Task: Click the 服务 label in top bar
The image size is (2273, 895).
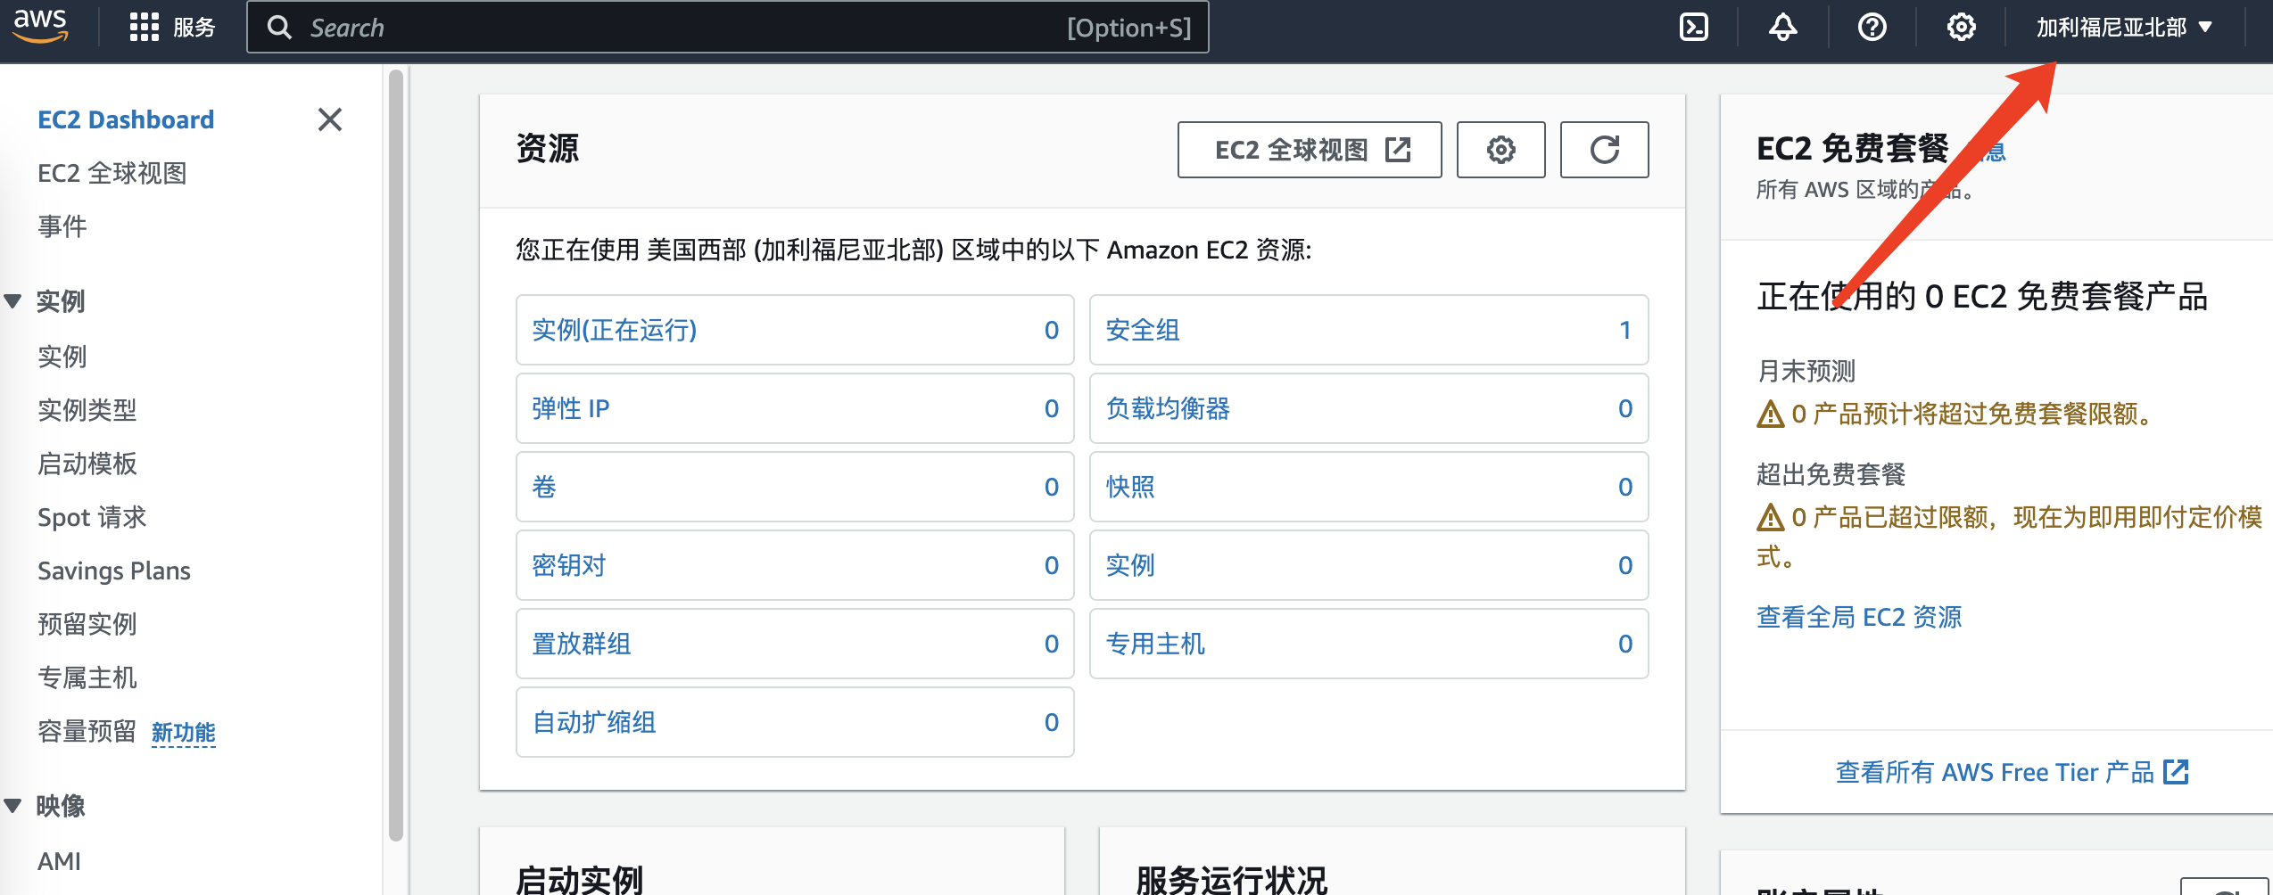Action: [194, 28]
